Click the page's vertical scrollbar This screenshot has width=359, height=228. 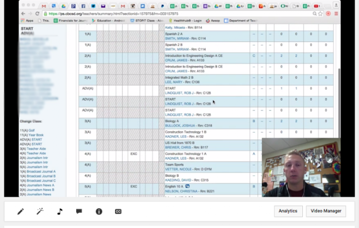pos(339,103)
